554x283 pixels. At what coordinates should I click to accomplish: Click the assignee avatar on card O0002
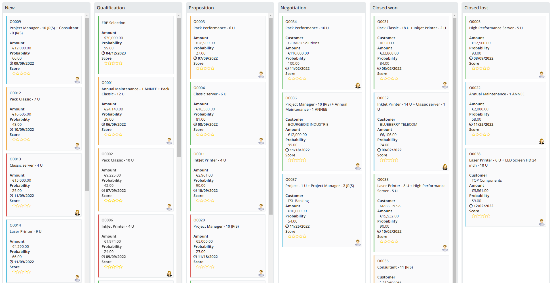click(x=169, y=207)
